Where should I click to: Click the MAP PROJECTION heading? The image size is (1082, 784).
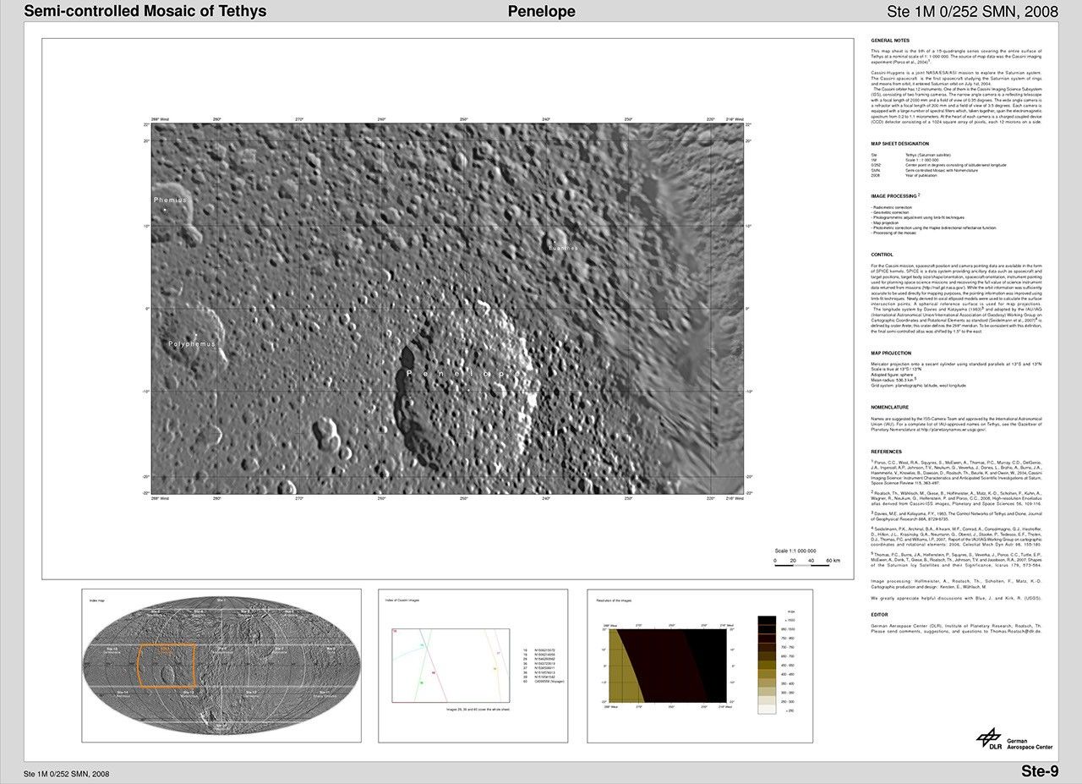click(891, 353)
